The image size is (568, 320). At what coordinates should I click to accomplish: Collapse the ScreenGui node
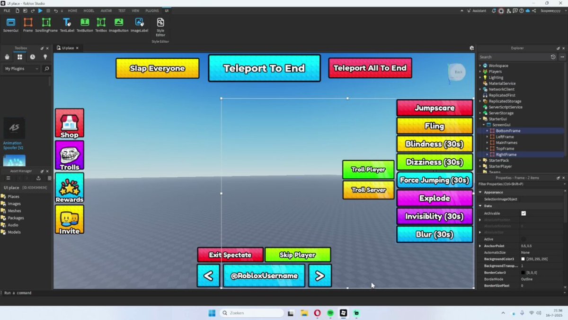(x=484, y=125)
